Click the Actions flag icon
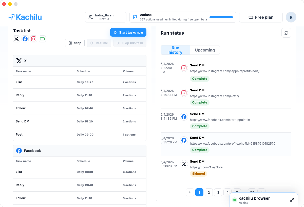Screen dimensions: 304x207 coord(135,17)
